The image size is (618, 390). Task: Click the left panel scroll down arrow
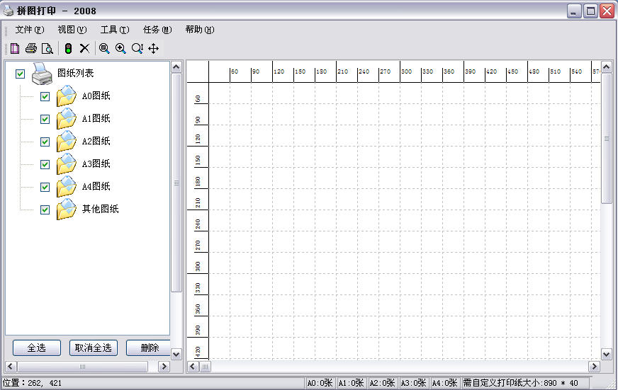176,354
